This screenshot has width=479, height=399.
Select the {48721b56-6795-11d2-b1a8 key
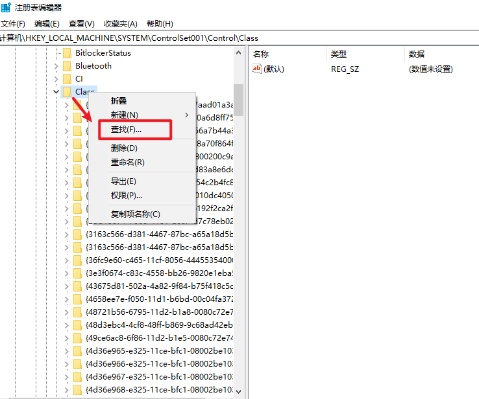click(x=159, y=312)
